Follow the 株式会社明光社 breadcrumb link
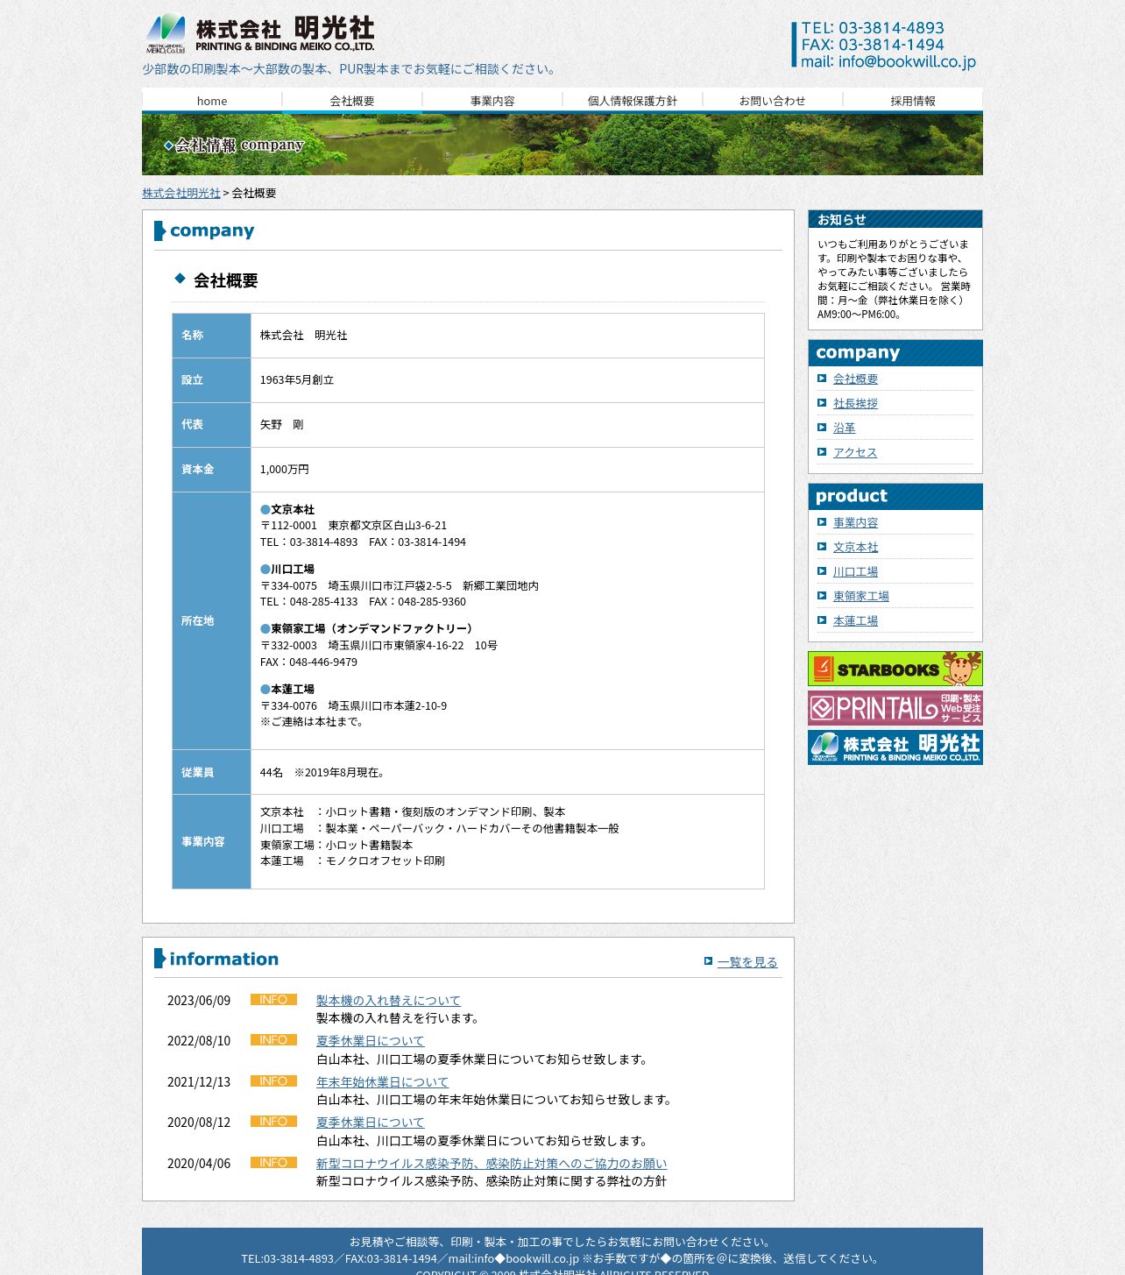Image resolution: width=1125 pixels, height=1275 pixels. point(181,193)
